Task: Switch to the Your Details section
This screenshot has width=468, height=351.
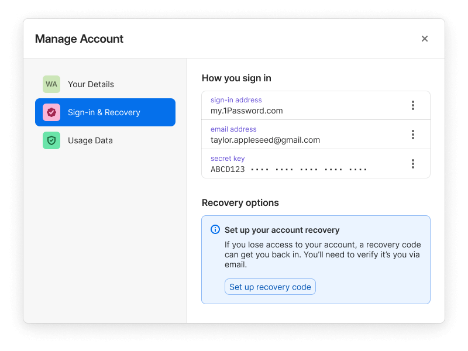Action: tap(91, 84)
